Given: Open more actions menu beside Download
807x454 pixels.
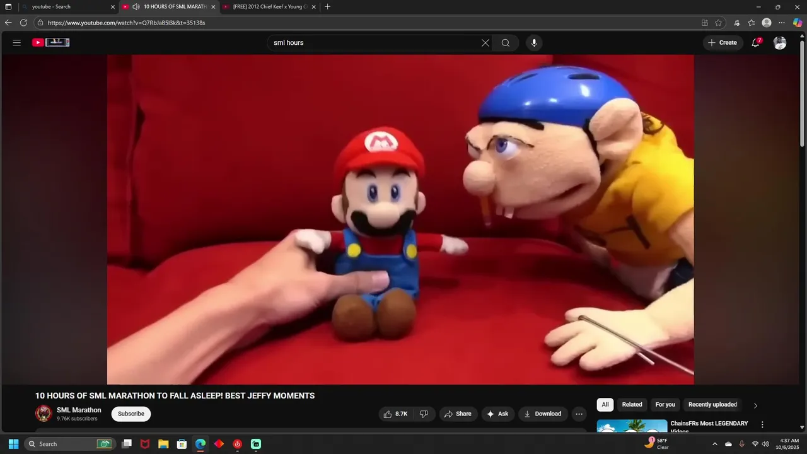Looking at the screenshot, I should coord(579,414).
